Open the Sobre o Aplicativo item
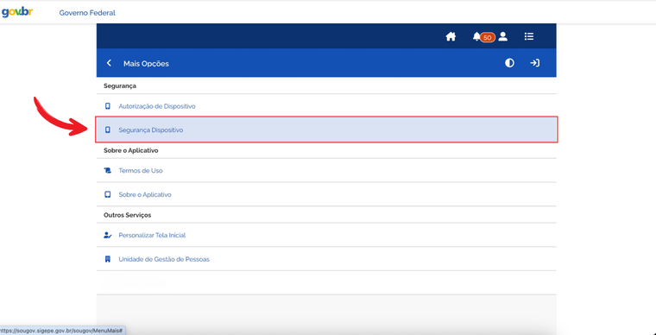 (x=326, y=194)
